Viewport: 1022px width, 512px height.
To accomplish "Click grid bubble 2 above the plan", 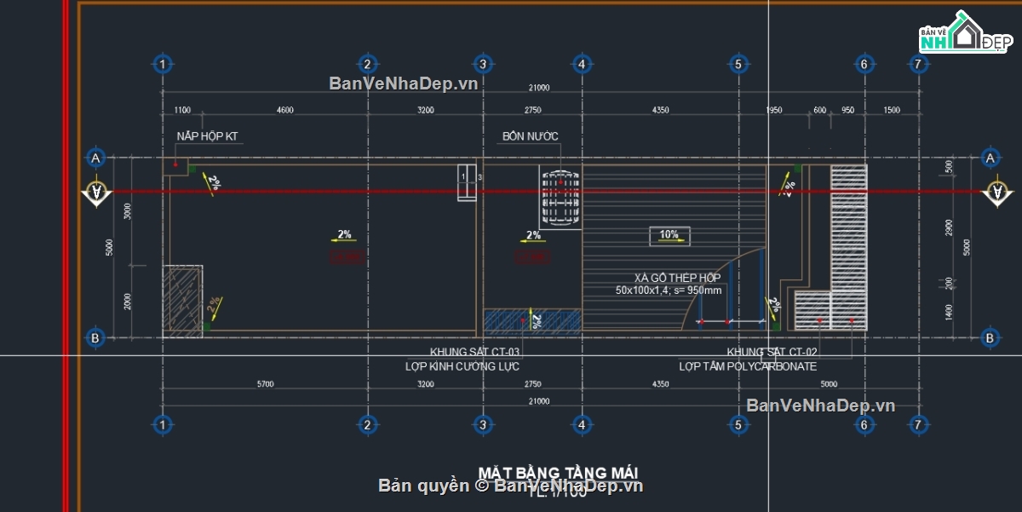I will [x=367, y=64].
